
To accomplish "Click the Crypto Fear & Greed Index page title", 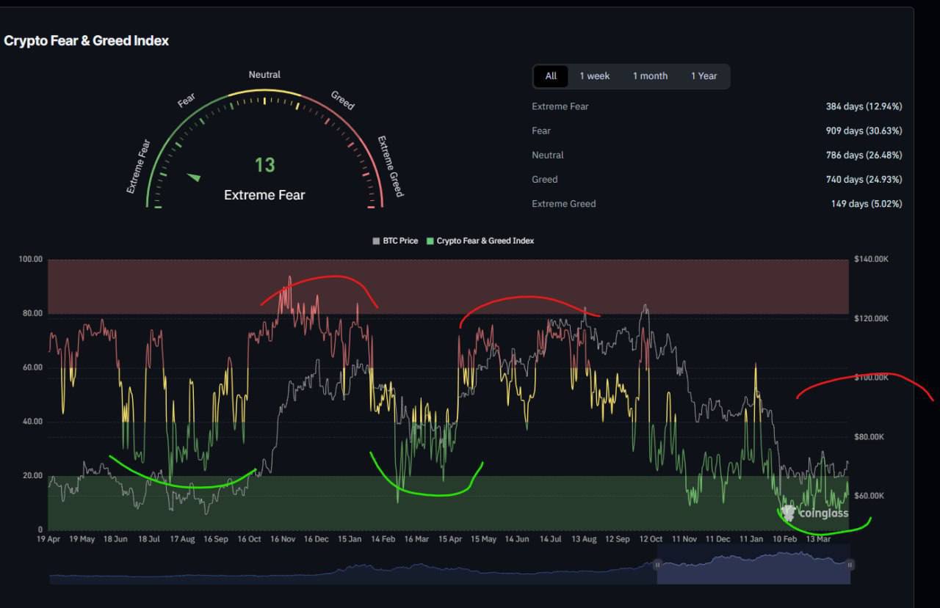I will coord(84,40).
